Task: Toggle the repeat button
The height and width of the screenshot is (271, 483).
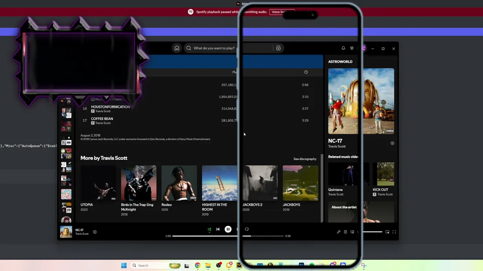Action: [x=247, y=229]
